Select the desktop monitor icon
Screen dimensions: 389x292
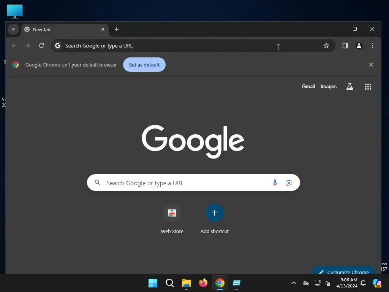pyautogui.click(x=15, y=11)
